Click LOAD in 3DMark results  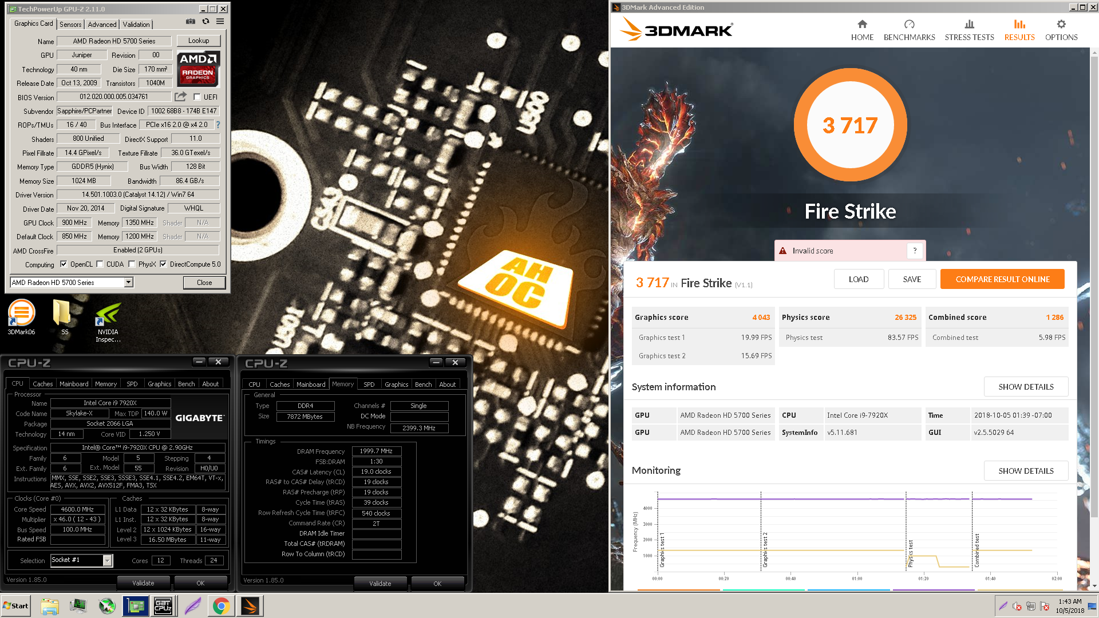859,279
